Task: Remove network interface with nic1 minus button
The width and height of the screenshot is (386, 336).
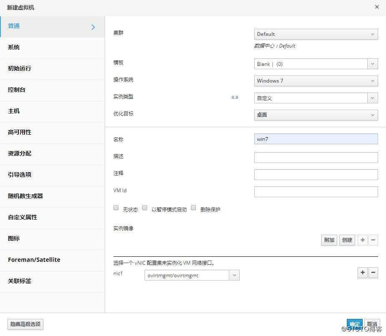Action: pyautogui.click(x=373, y=273)
